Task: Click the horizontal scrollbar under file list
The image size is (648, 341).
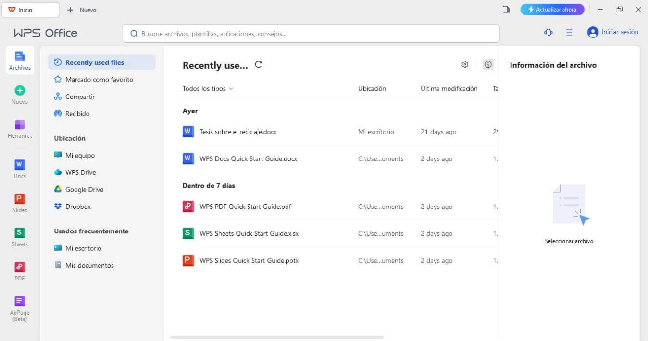Action: (277, 337)
